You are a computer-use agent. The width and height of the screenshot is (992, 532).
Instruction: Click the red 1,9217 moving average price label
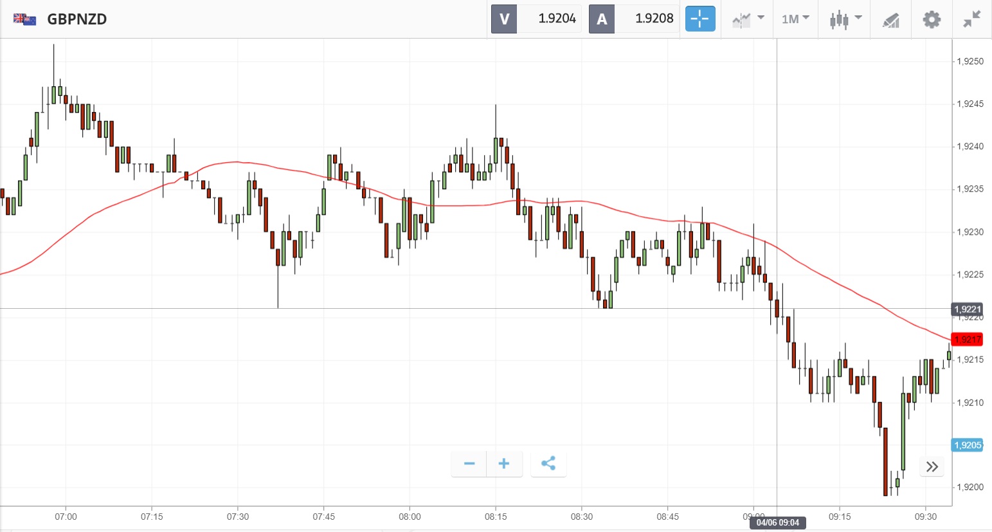968,339
